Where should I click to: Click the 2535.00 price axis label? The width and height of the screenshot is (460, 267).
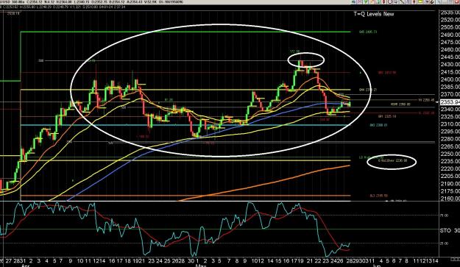coord(450,13)
